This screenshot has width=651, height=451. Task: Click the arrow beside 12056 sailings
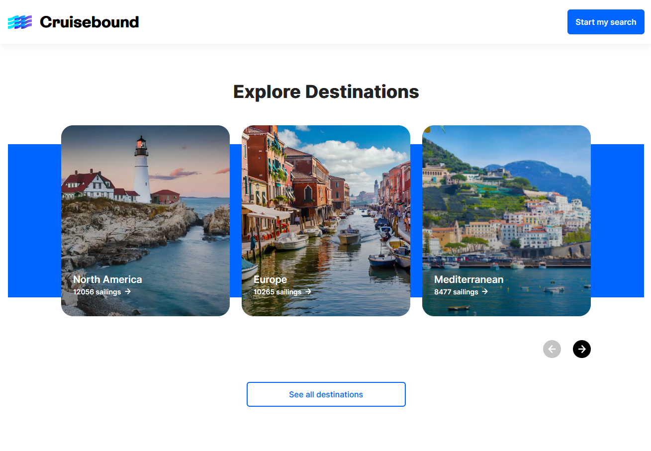click(x=128, y=291)
